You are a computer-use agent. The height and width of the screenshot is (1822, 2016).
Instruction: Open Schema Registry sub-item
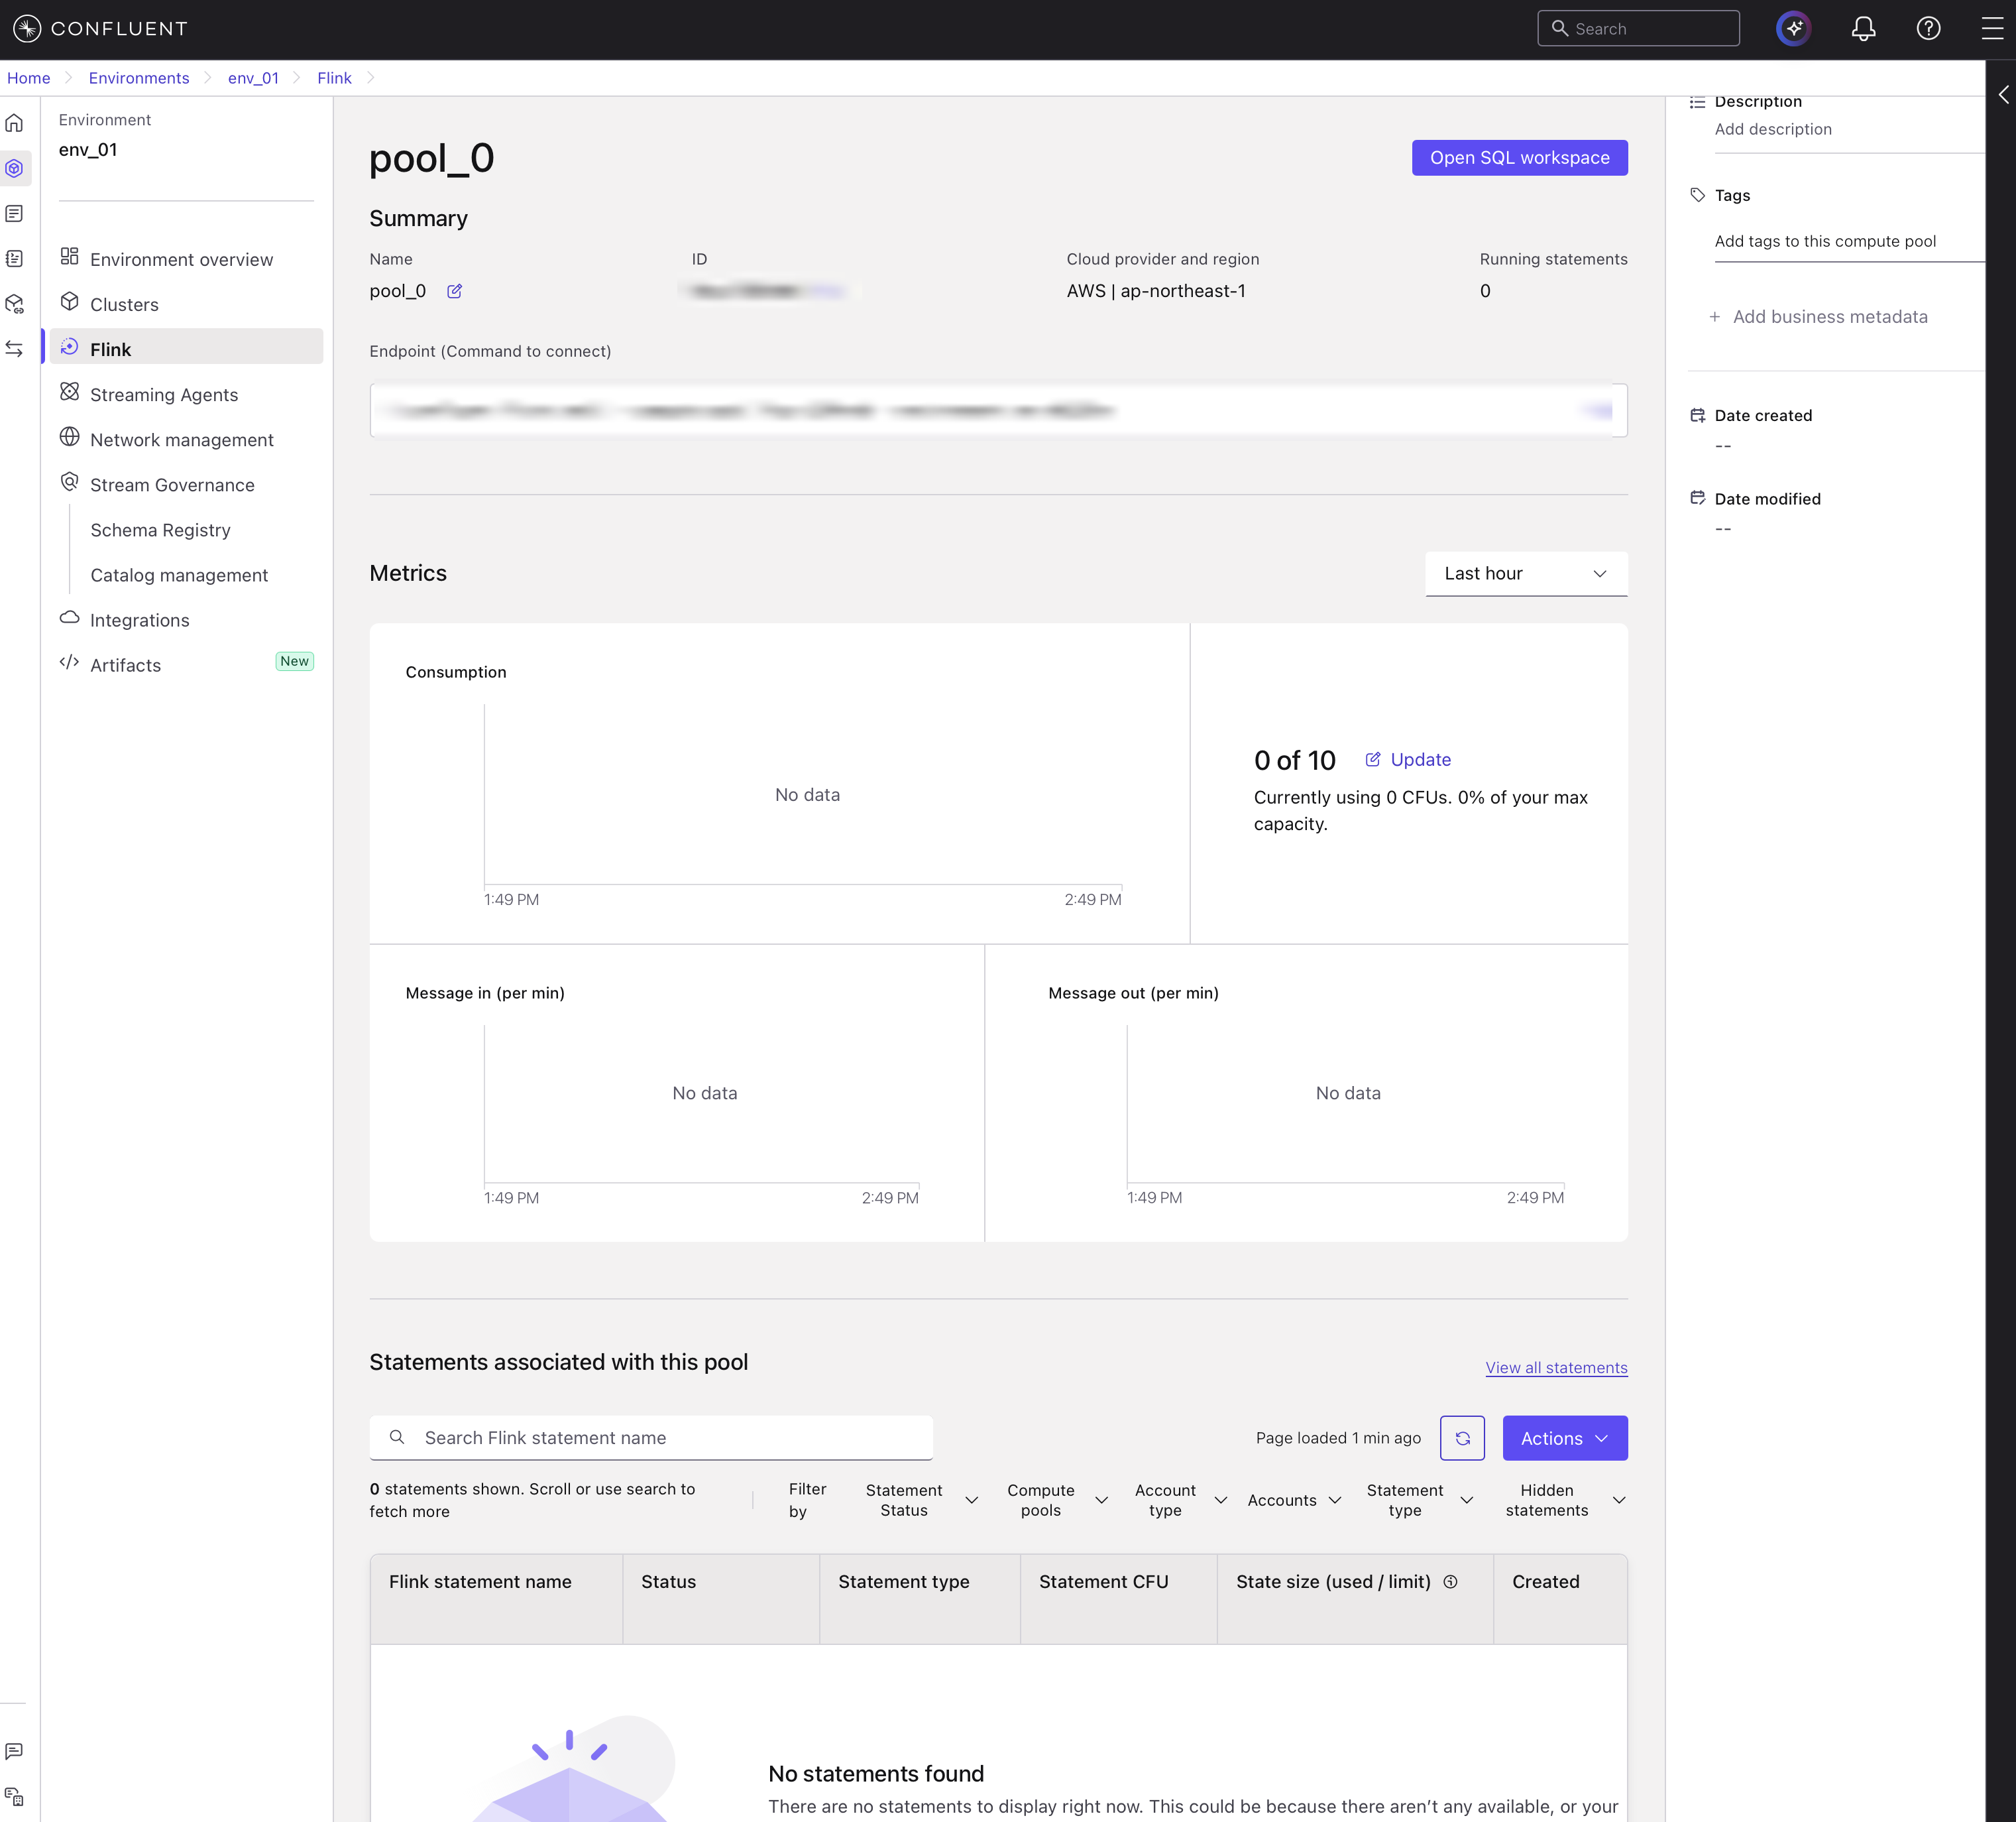click(160, 529)
